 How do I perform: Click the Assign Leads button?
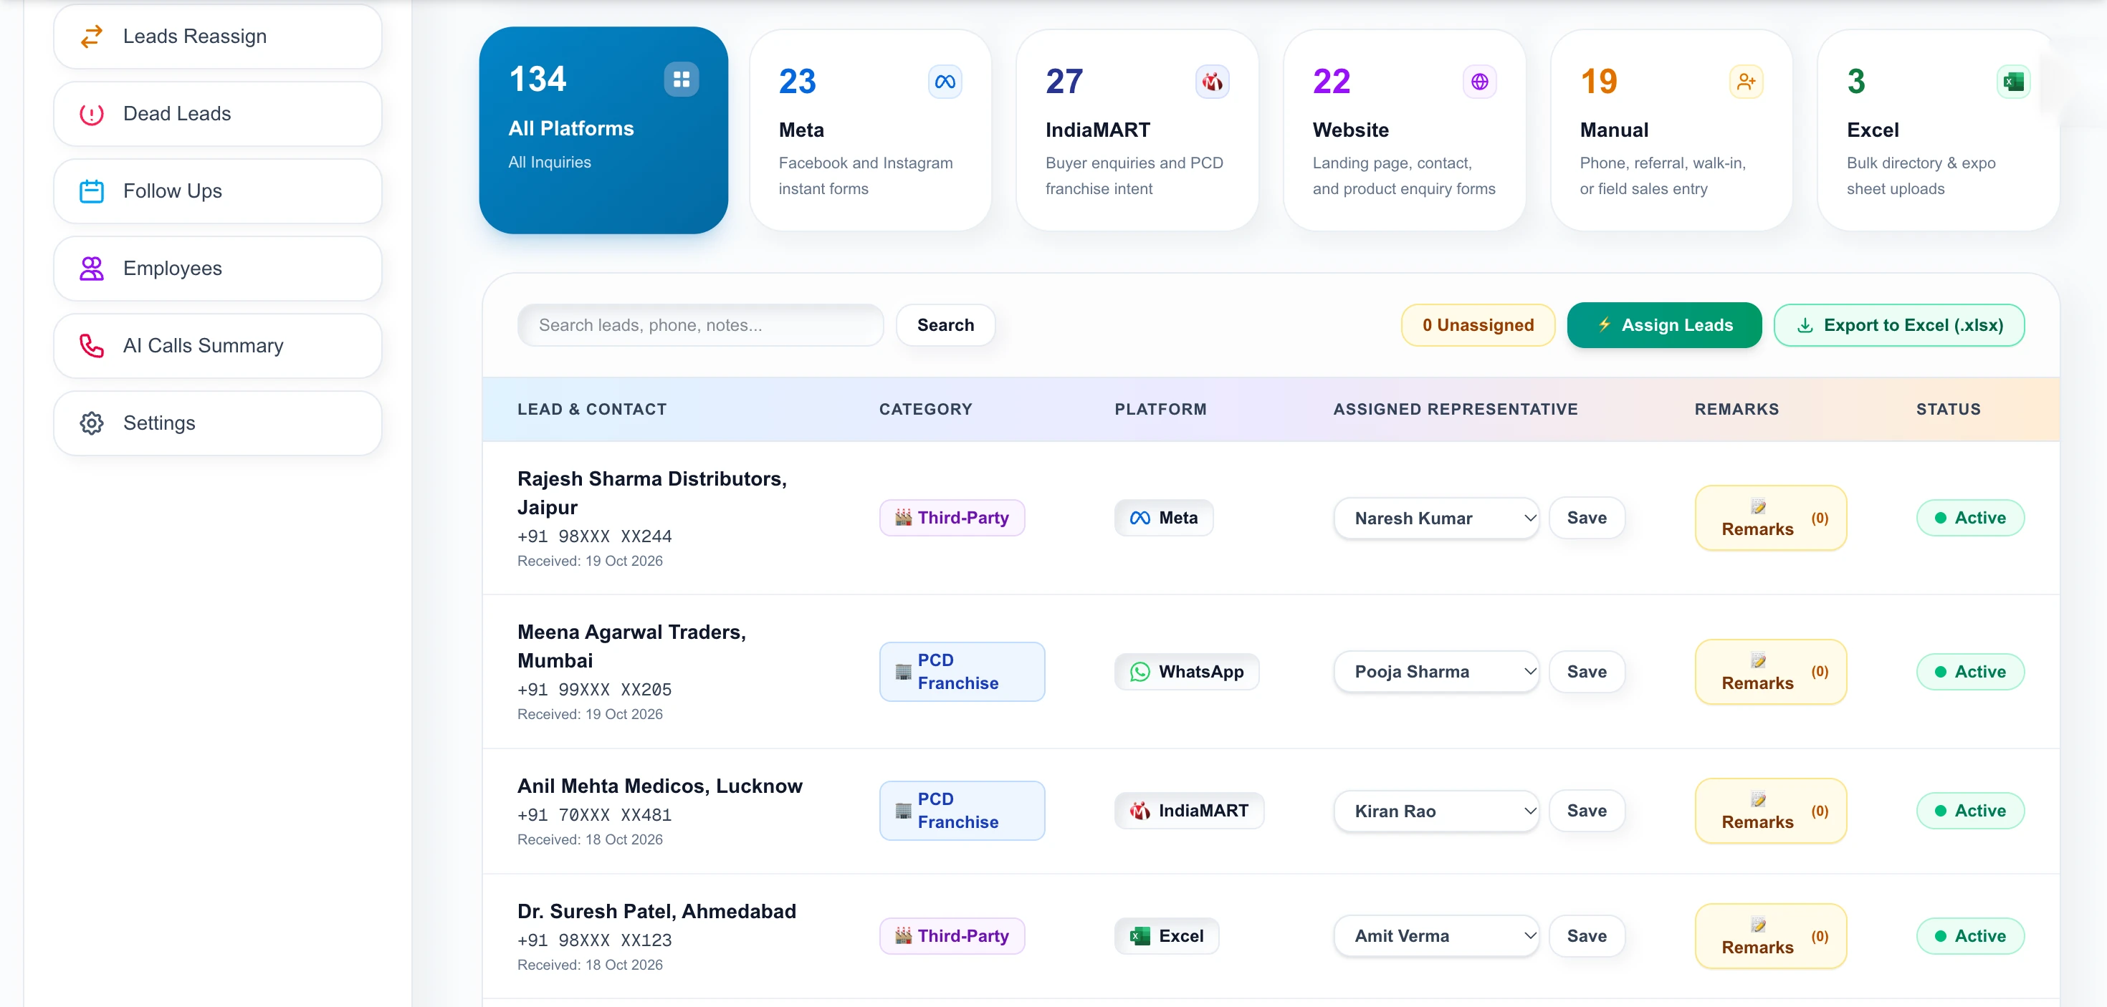click(1665, 325)
